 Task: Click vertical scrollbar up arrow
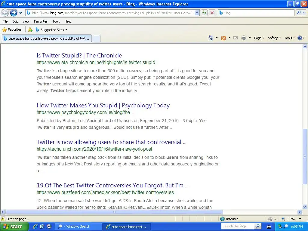click(305, 47)
